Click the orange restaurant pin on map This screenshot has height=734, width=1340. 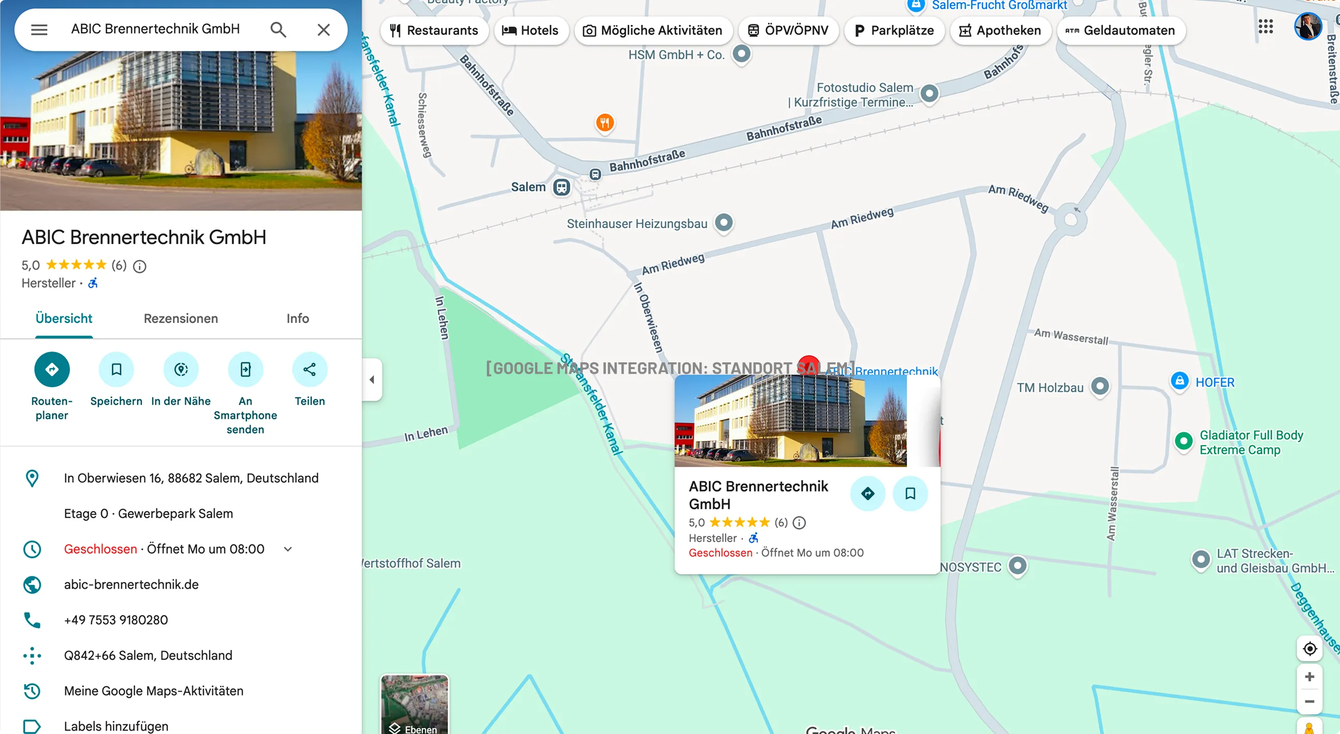604,123
